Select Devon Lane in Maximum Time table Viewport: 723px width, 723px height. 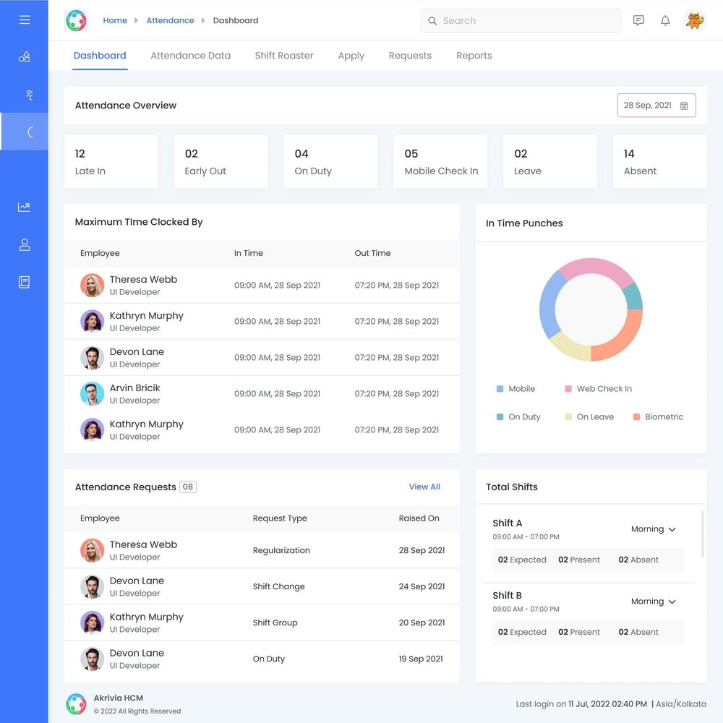pyautogui.click(x=262, y=358)
